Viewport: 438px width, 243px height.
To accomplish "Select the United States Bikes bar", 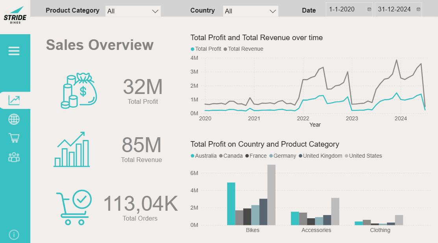I will [x=272, y=195].
